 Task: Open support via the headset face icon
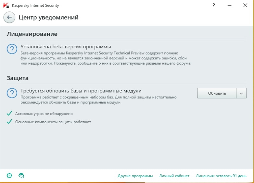tap(21, 176)
